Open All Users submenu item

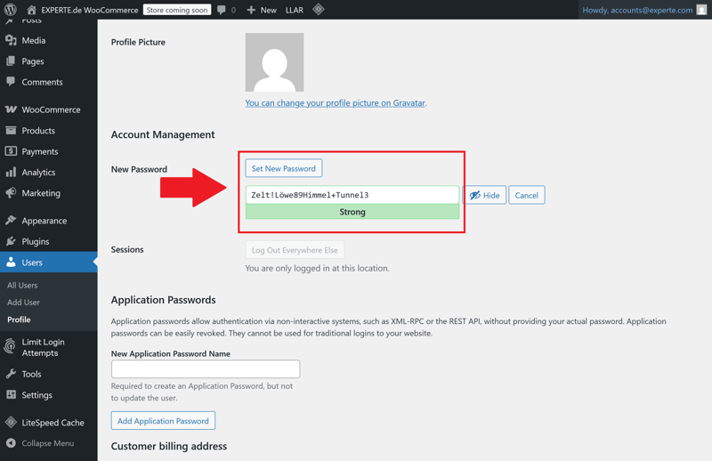pos(22,286)
